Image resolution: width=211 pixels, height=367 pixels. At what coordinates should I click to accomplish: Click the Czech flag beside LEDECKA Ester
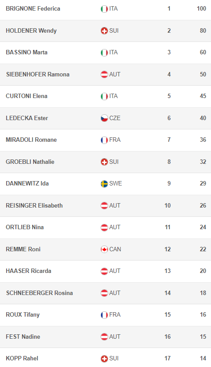click(104, 118)
